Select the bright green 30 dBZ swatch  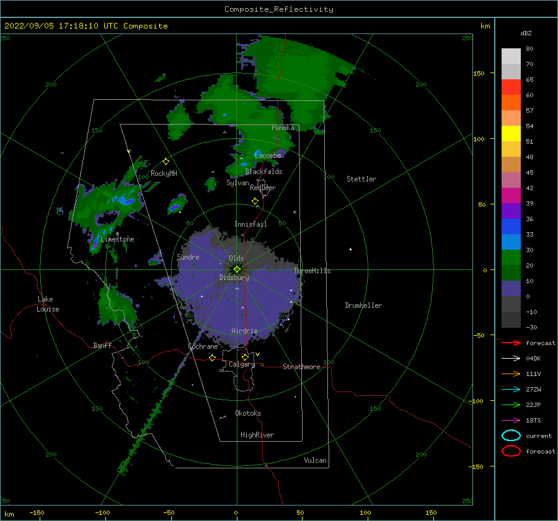click(x=511, y=257)
